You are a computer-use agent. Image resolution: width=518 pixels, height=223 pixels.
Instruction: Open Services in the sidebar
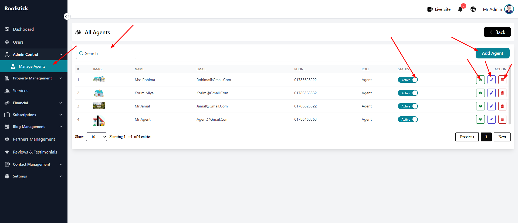point(34,90)
